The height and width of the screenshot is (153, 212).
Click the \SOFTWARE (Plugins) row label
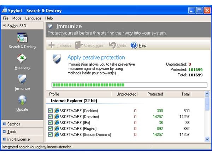[78, 128]
